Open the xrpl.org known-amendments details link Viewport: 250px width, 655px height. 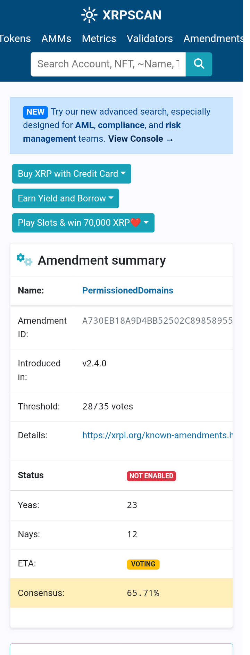[x=157, y=435]
